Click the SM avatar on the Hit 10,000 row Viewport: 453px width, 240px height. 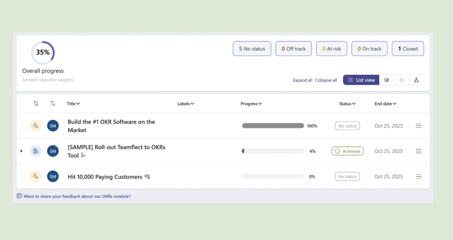53,176
